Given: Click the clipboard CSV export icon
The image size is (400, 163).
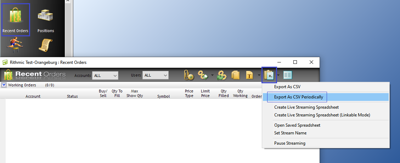Looking at the screenshot, I should 269,75.
